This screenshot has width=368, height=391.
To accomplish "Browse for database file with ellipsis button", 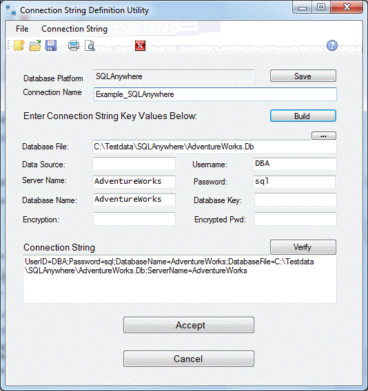I will [324, 136].
